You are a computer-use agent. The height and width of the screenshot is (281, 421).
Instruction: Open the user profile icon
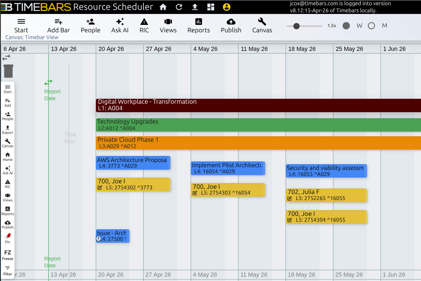pos(226,7)
